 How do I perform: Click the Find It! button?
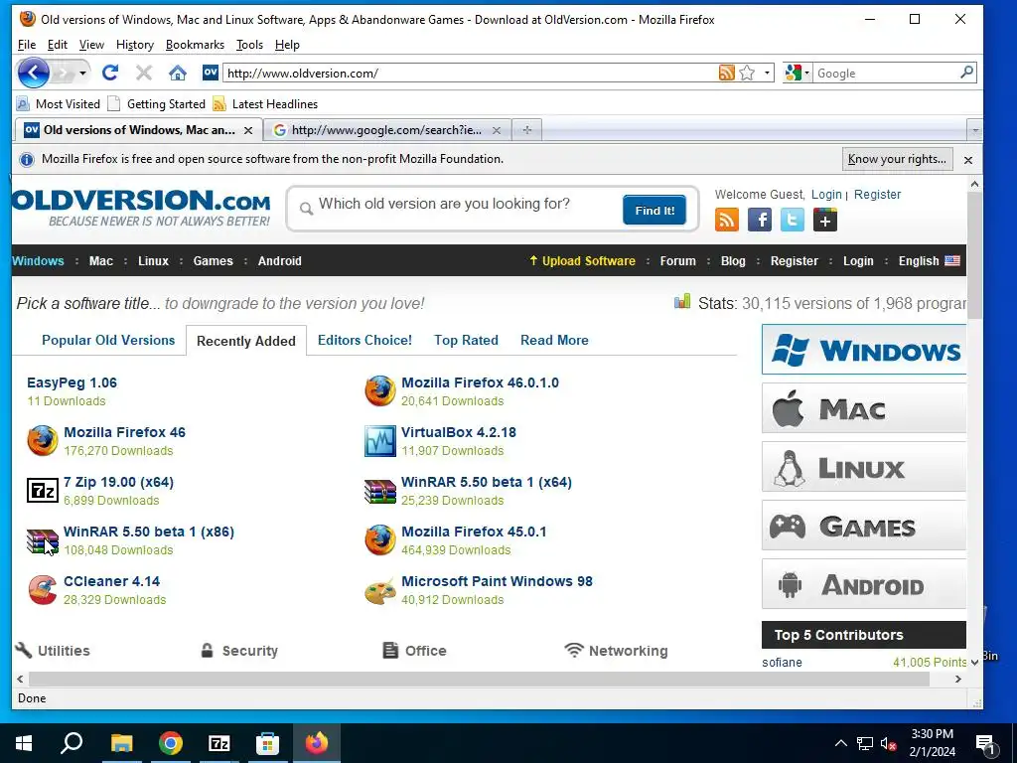[654, 211]
